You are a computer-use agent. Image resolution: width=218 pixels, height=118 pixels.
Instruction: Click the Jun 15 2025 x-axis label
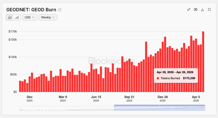pyautogui.click(x=96, y=99)
